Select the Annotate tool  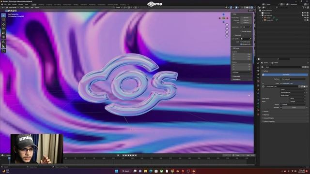(x=3, y=42)
